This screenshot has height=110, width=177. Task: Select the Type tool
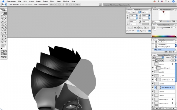5,33
